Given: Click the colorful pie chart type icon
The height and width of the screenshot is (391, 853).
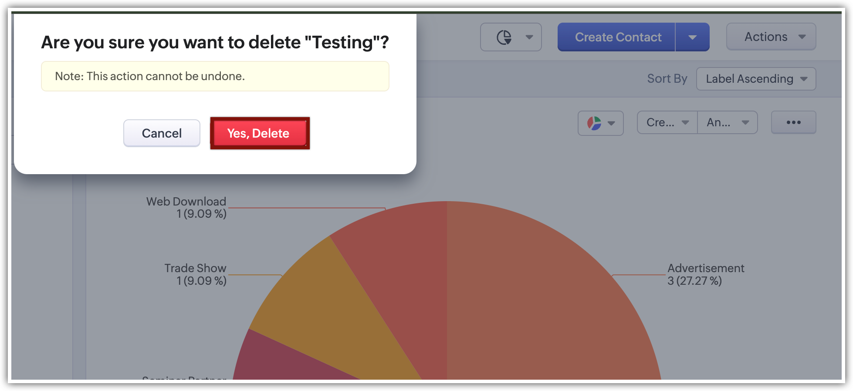Looking at the screenshot, I should 594,123.
